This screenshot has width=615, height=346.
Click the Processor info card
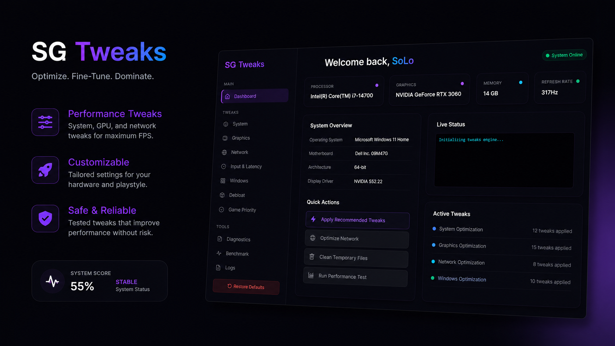344,91
